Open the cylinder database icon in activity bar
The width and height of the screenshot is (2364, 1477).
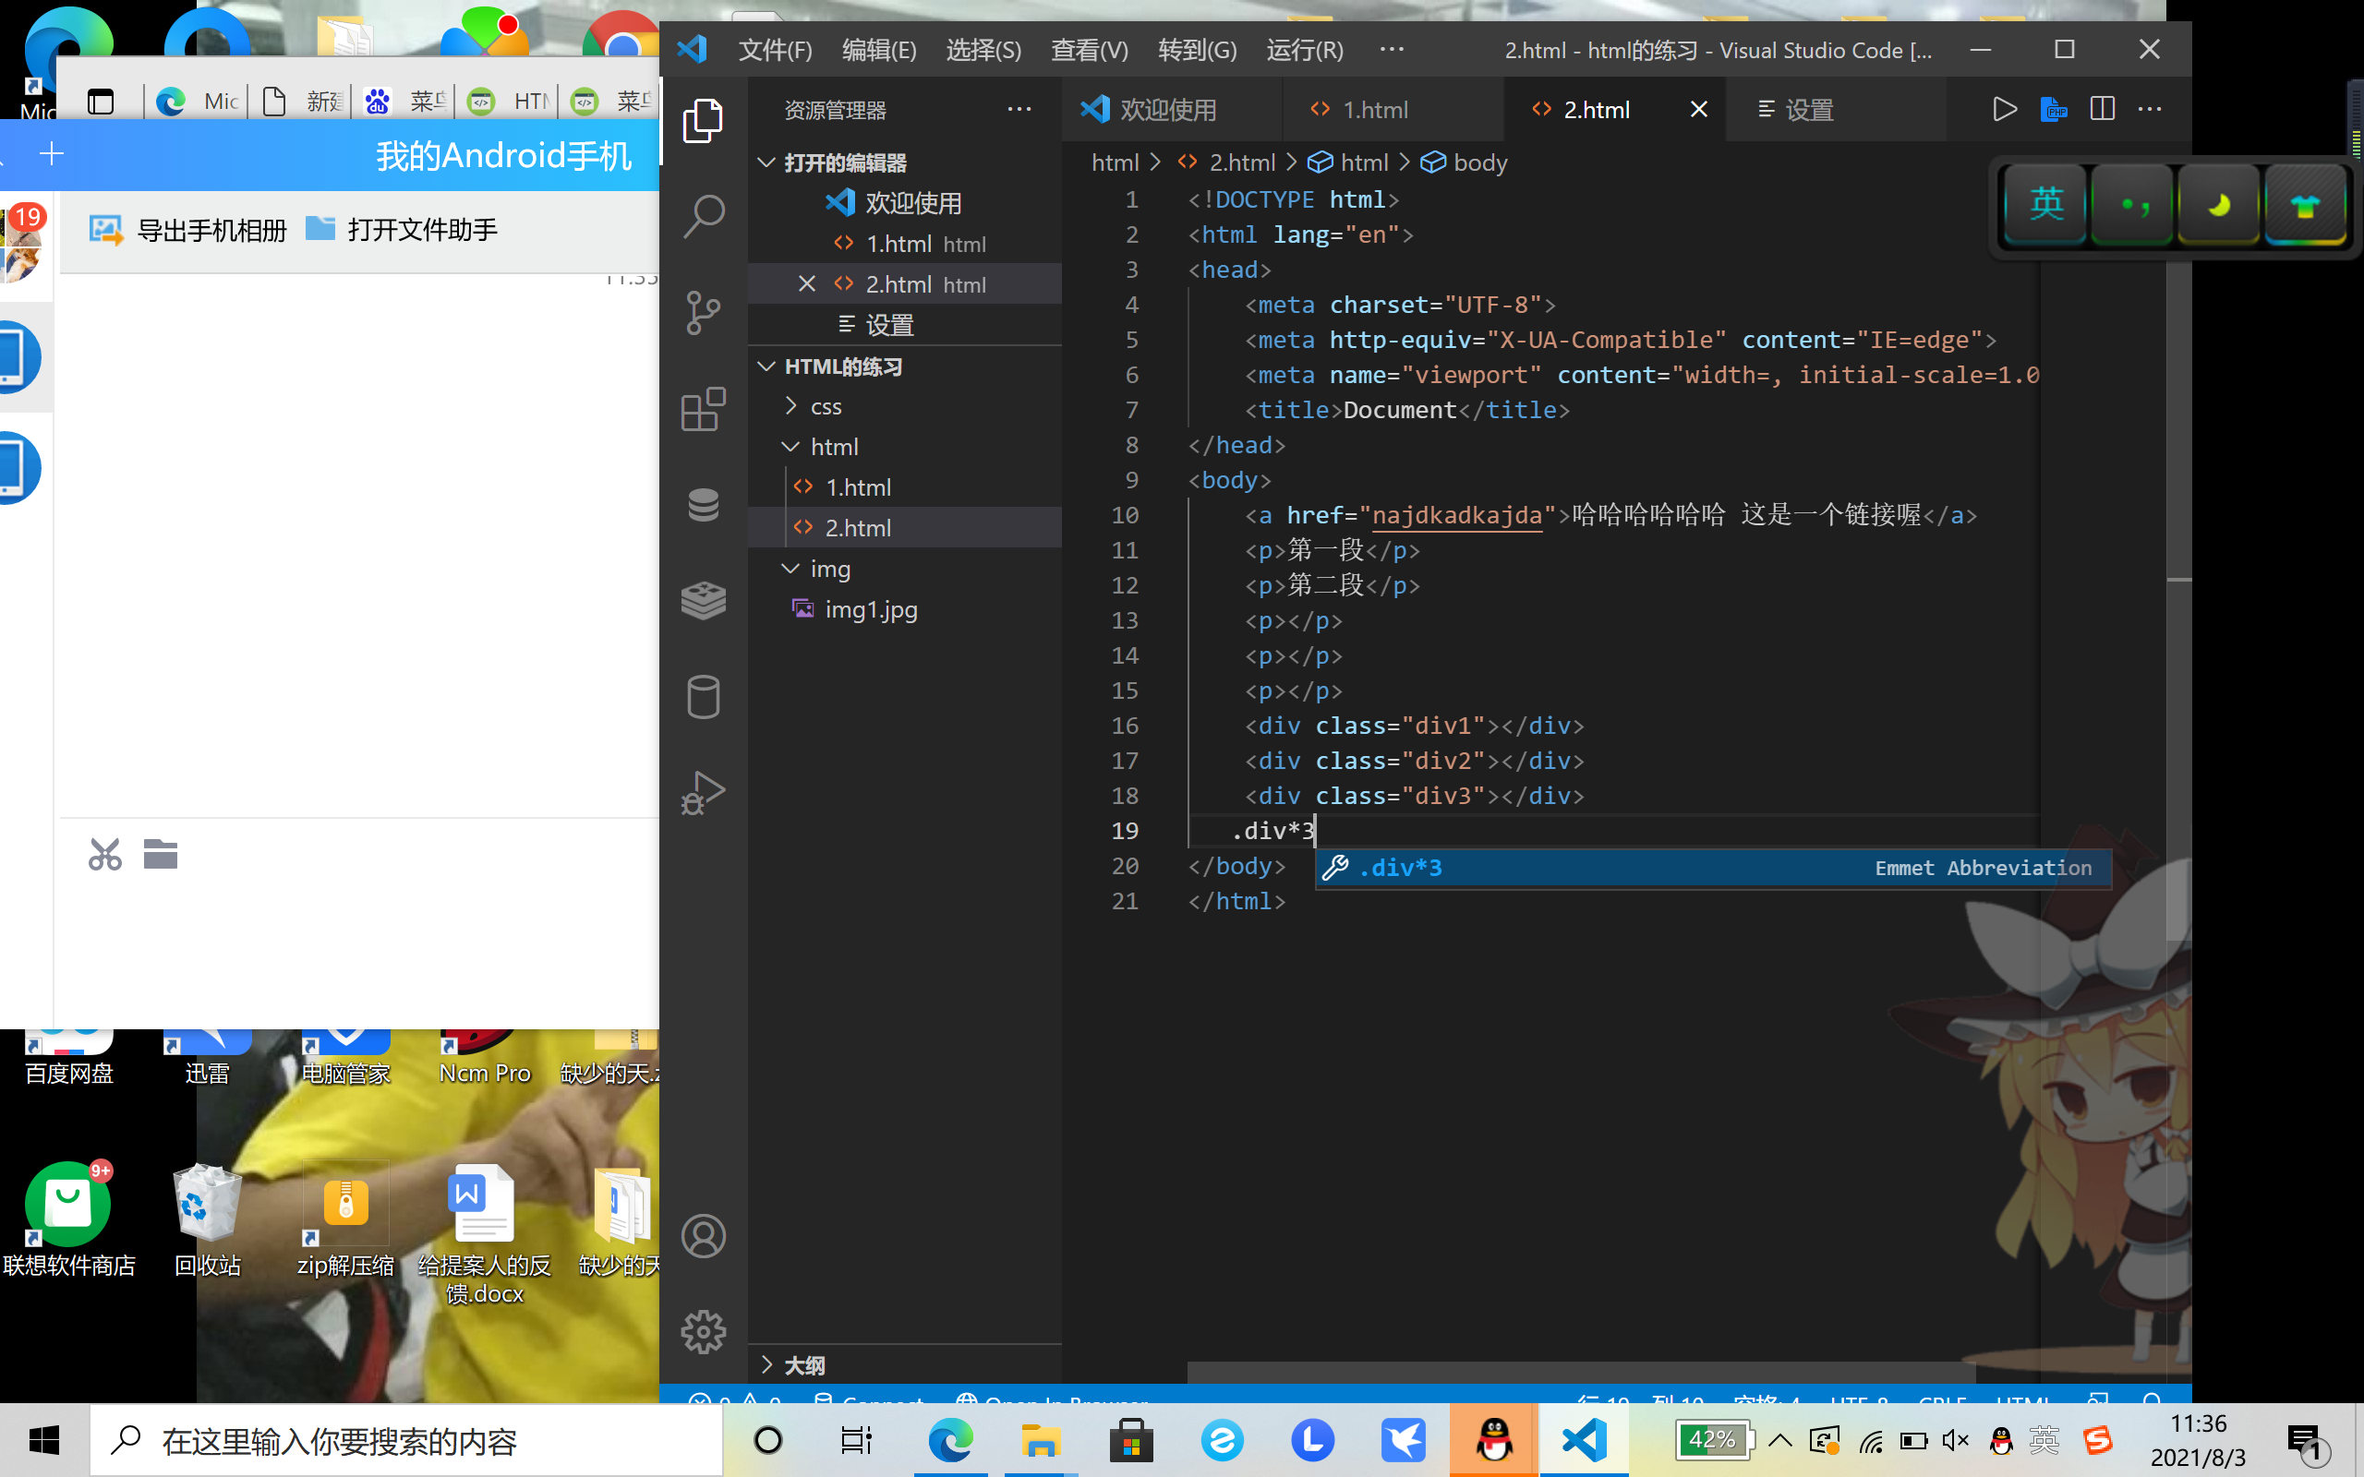coord(703,696)
